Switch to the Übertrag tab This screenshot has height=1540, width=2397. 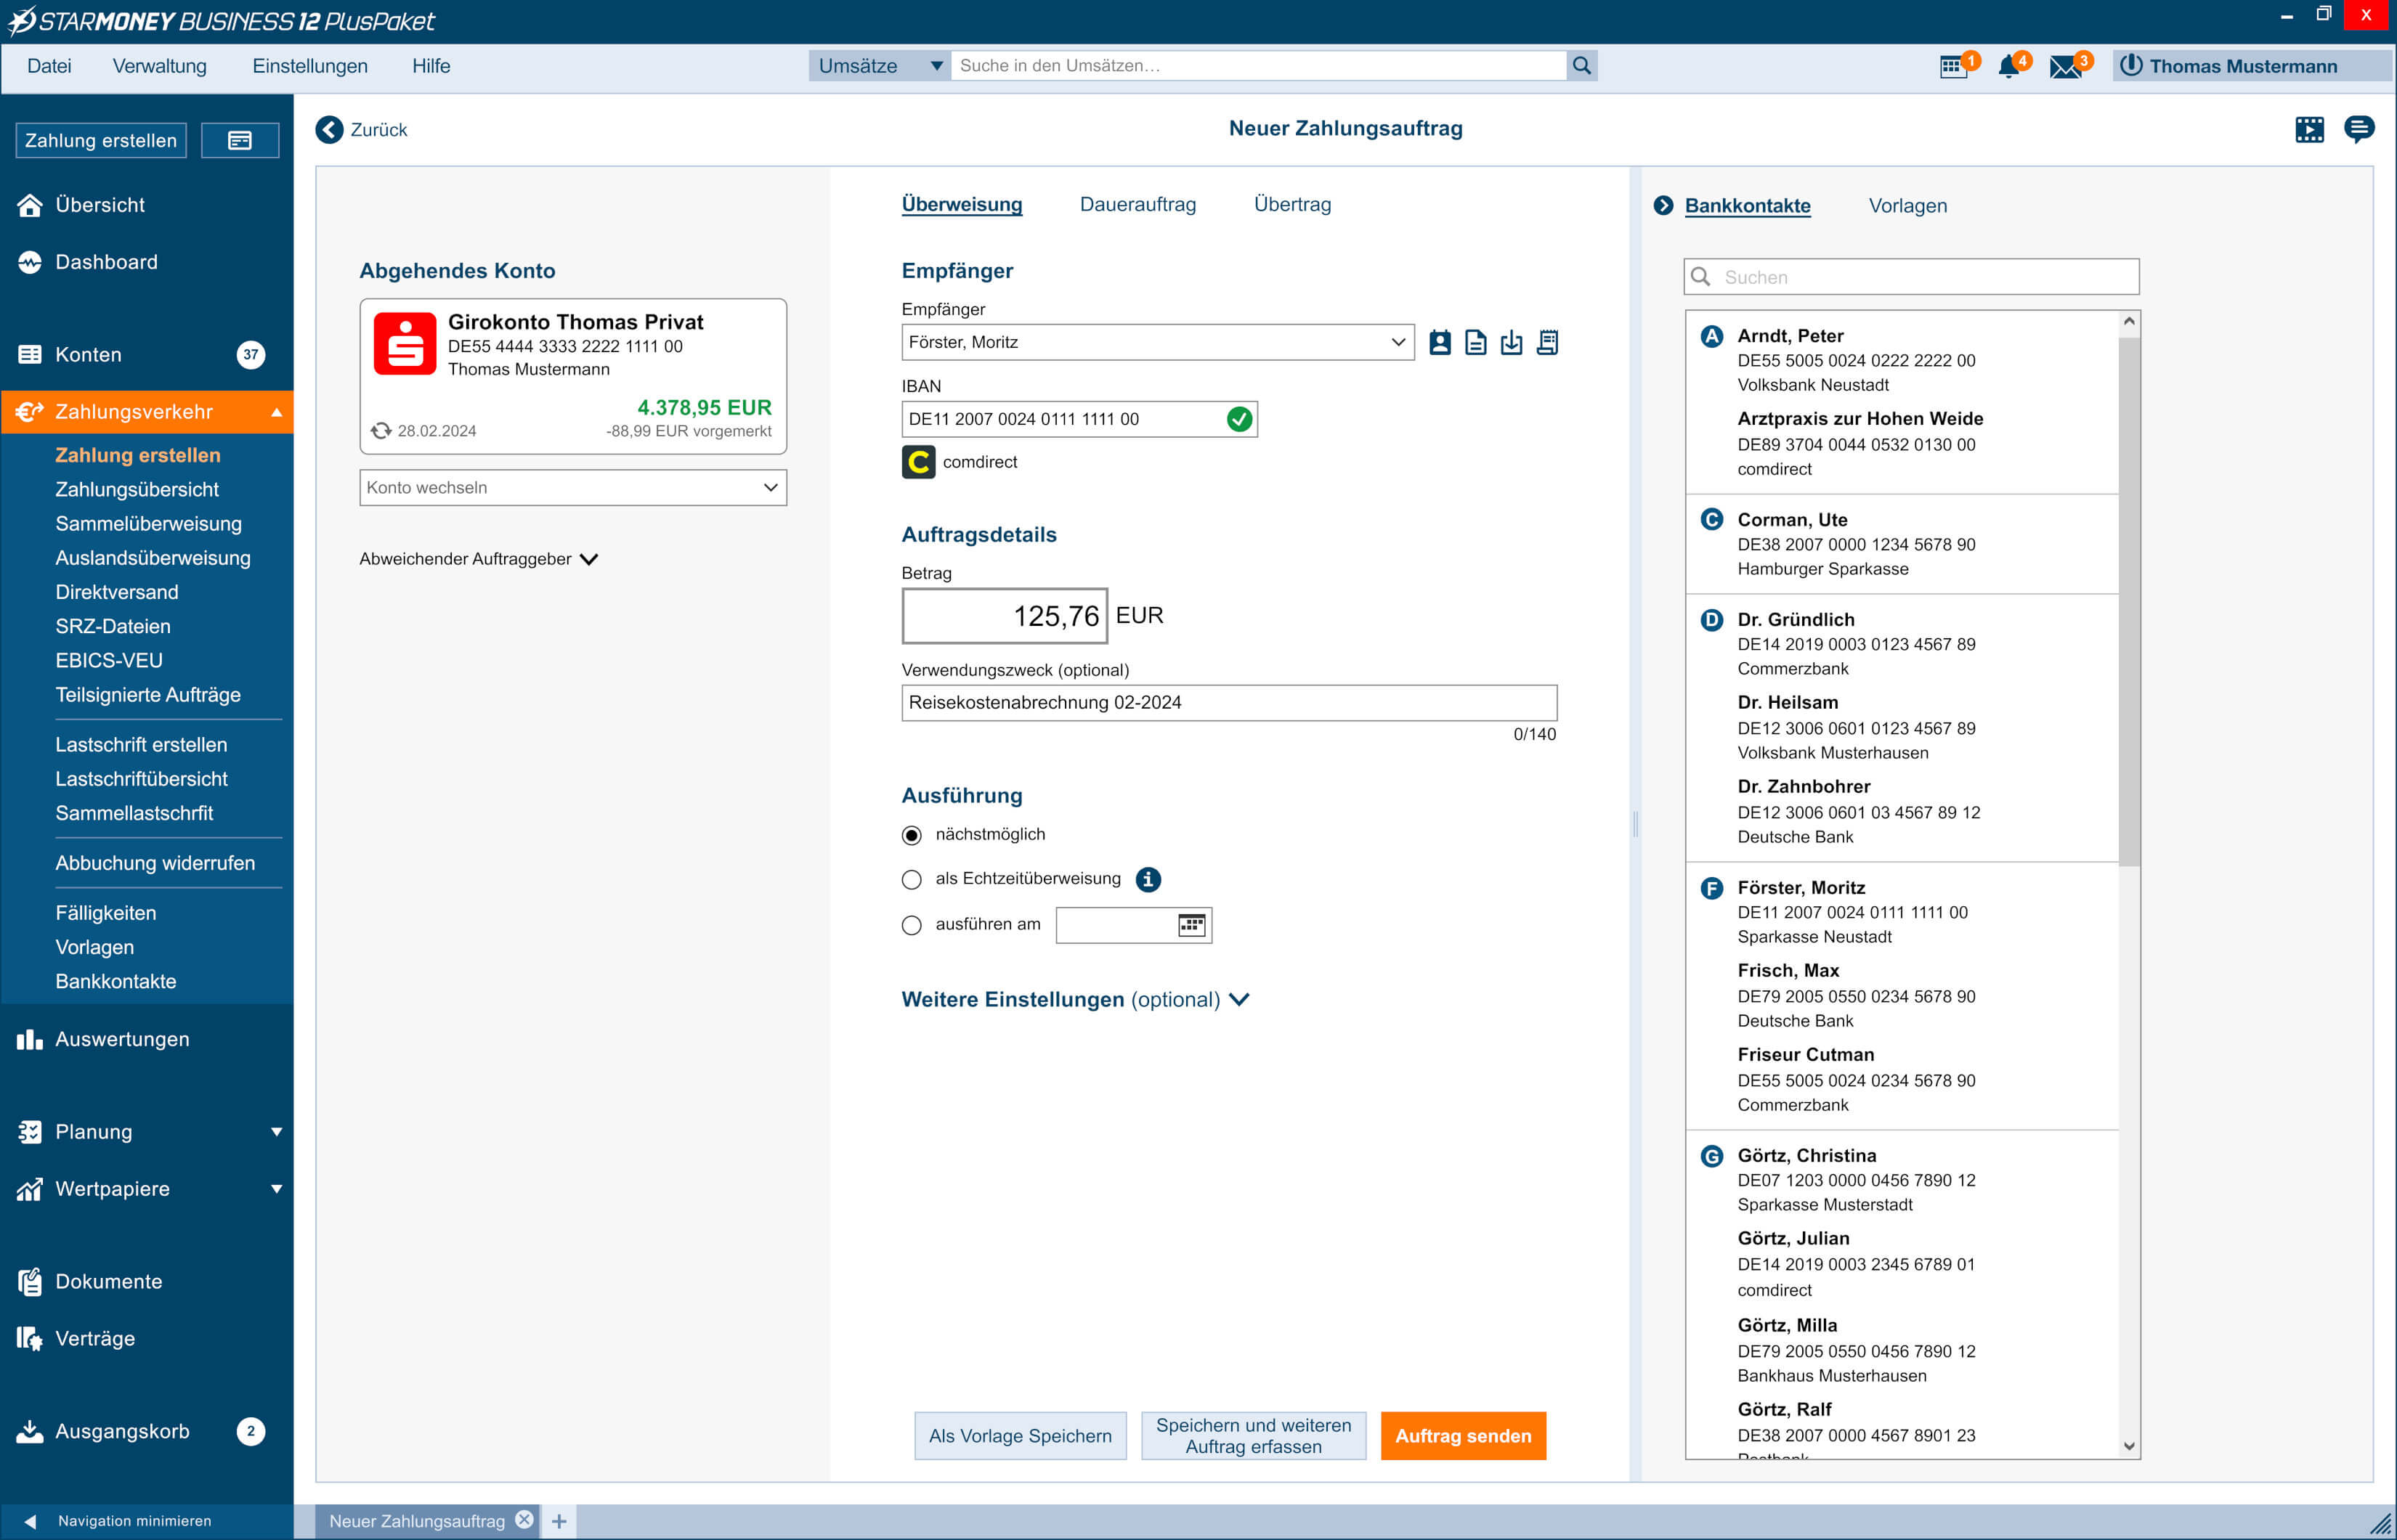point(1292,205)
